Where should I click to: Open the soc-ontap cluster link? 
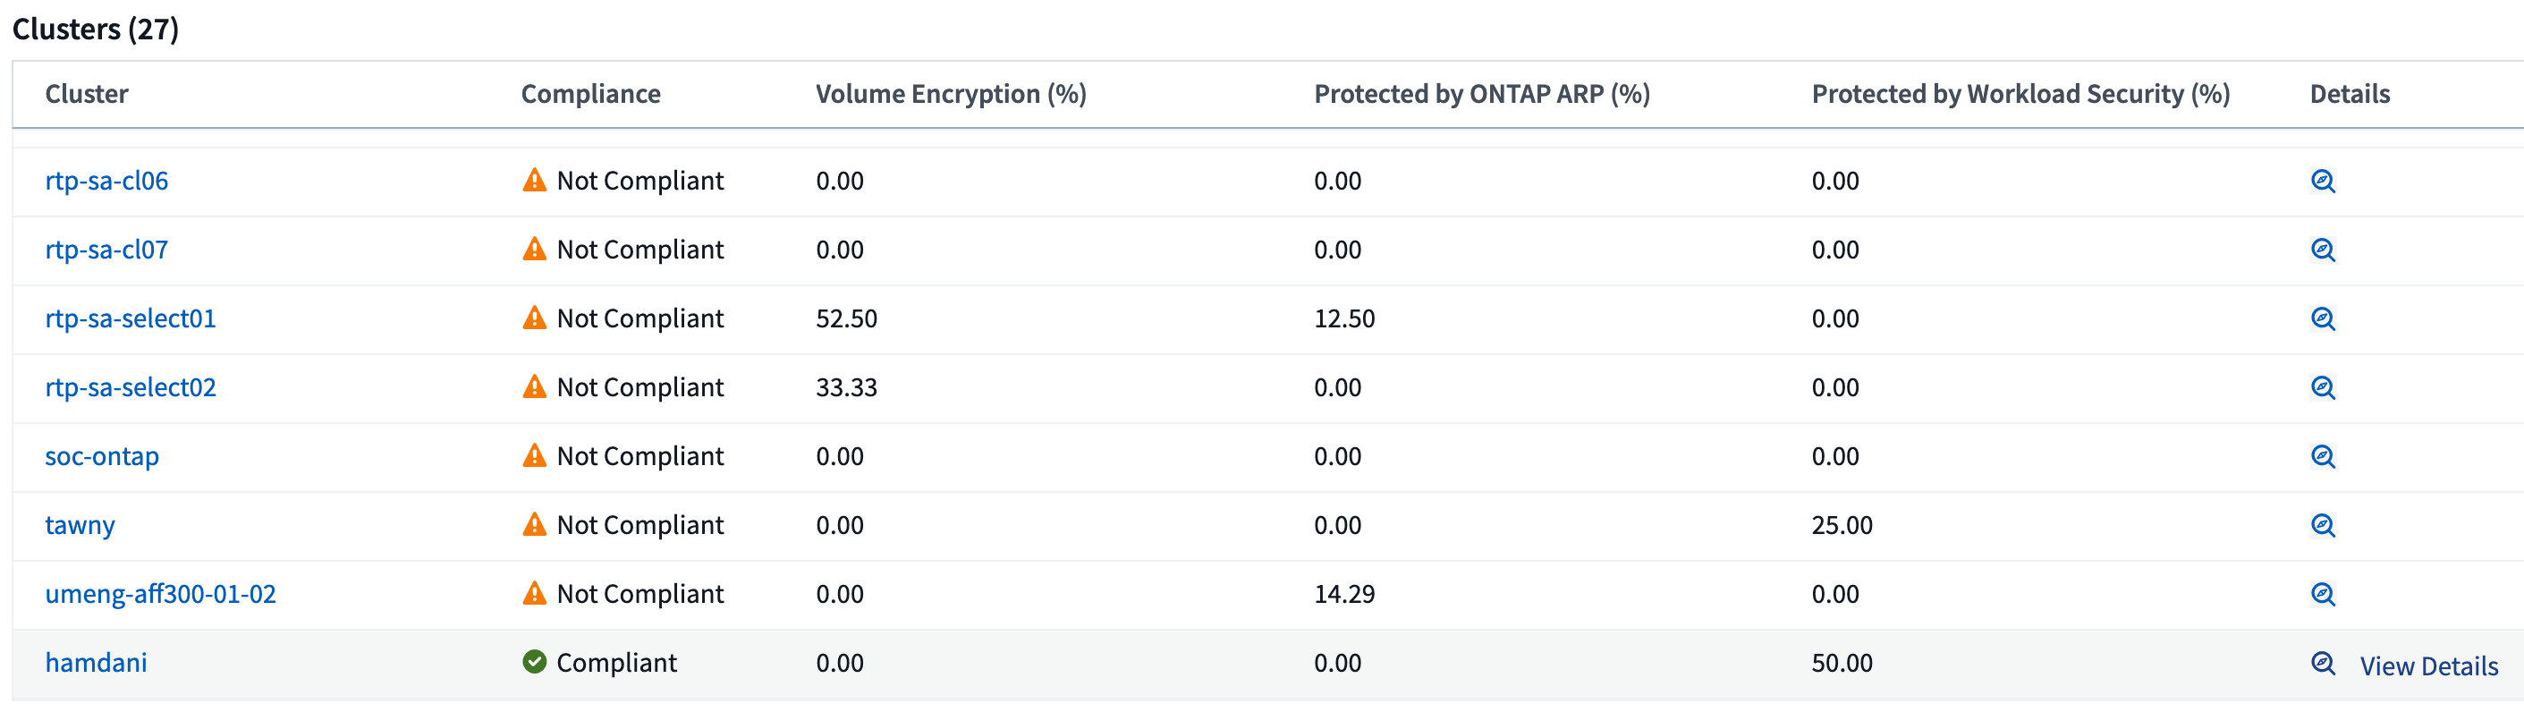tap(102, 456)
